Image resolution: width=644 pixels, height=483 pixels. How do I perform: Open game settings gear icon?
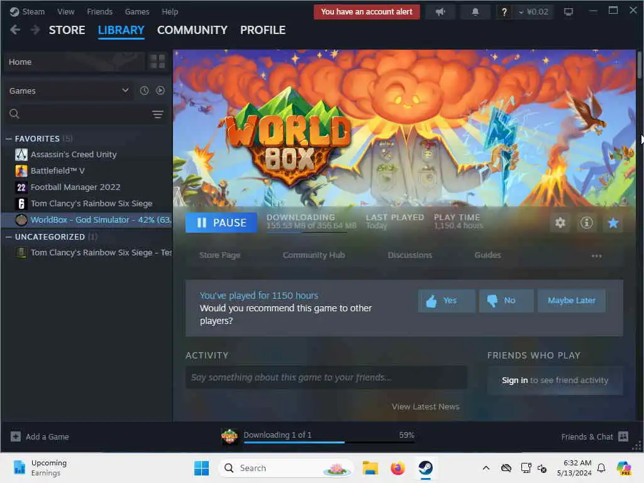[x=560, y=223]
